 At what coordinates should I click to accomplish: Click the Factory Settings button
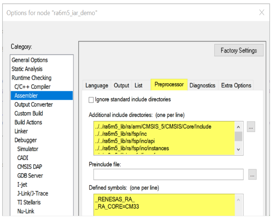click(x=239, y=50)
